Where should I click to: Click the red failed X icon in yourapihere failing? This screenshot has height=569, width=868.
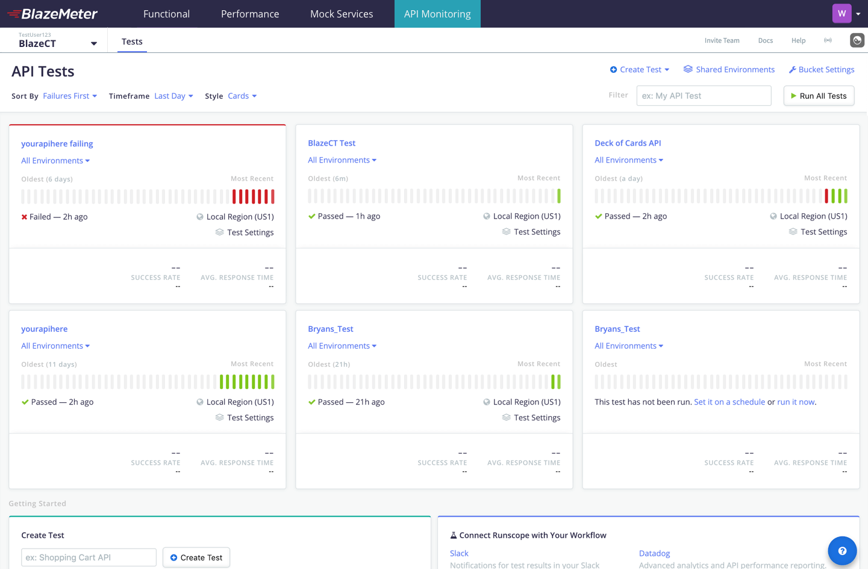coord(24,217)
